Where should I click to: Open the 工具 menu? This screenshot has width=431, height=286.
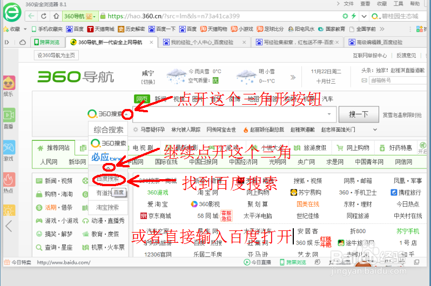(x=398, y=4)
